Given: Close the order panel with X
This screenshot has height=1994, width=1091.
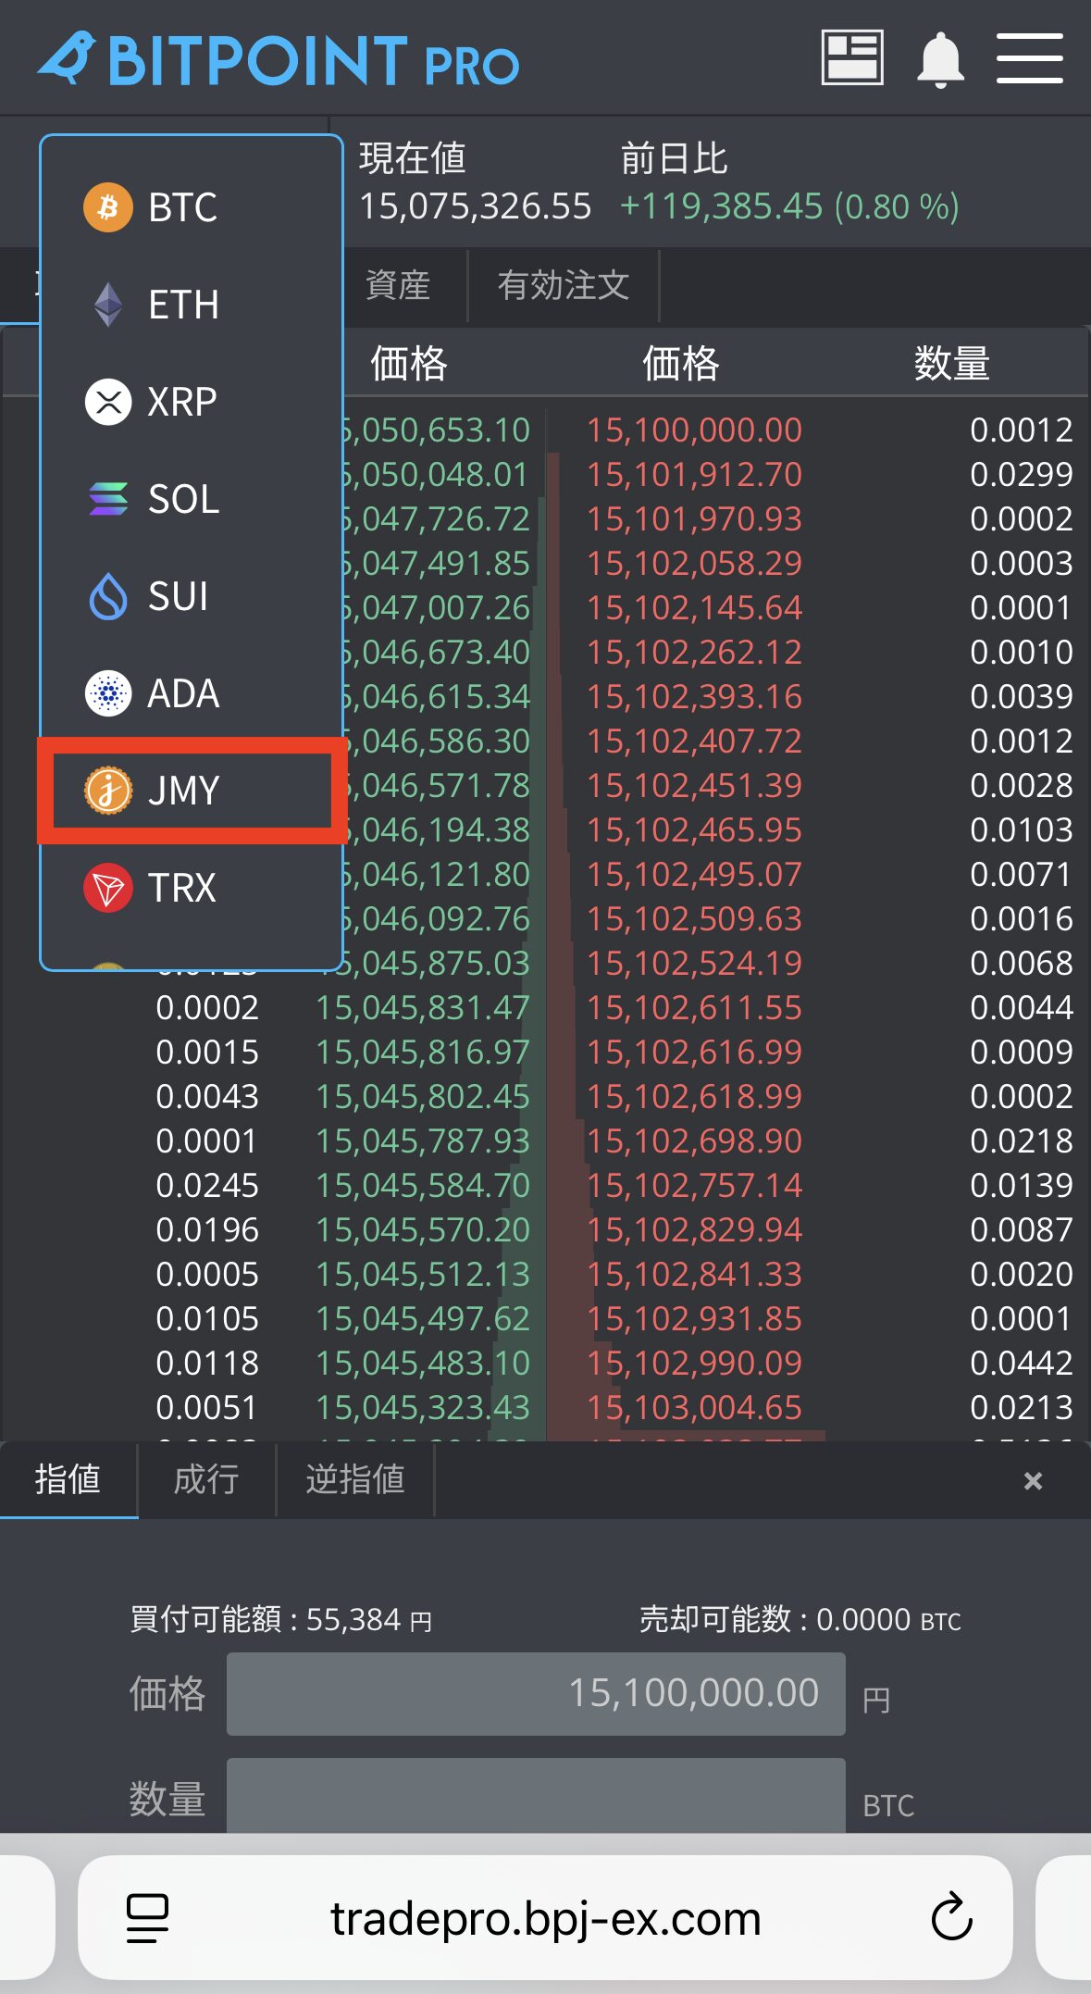Looking at the screenshot, I should point(1033,1481).
